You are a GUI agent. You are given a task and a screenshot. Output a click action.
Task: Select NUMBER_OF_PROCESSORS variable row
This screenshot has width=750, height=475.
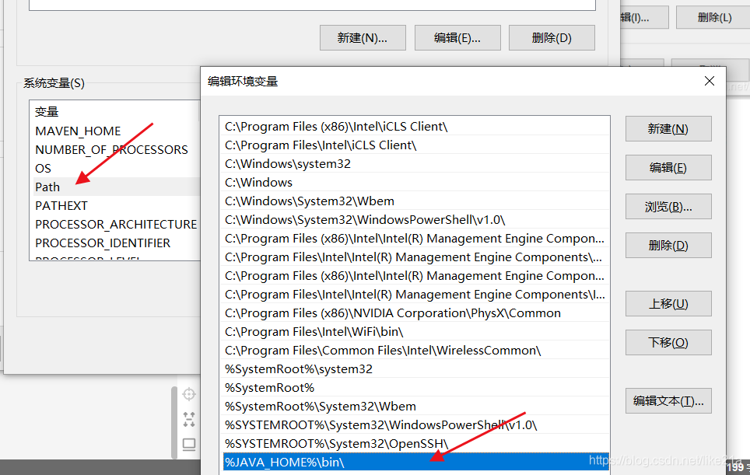[115, 149]
